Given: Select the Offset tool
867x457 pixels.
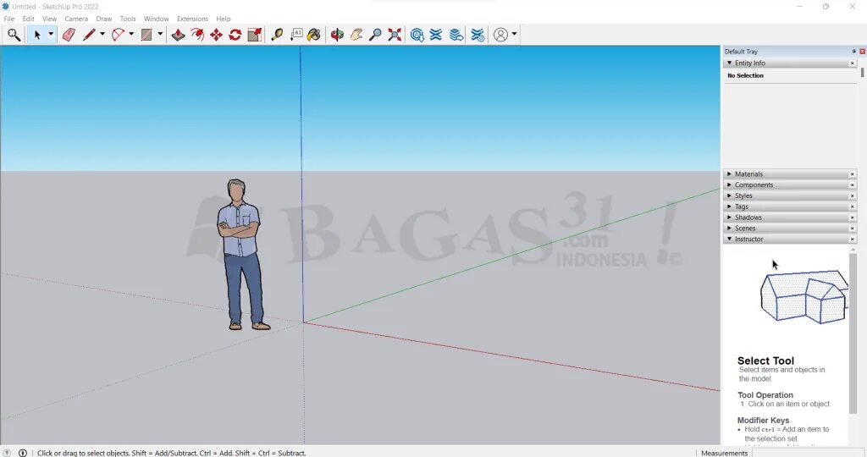Looking at the screenshot, I should tap(197, 35).
